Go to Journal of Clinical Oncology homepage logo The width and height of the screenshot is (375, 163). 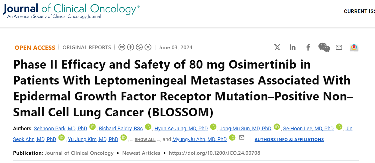point(71,11)
